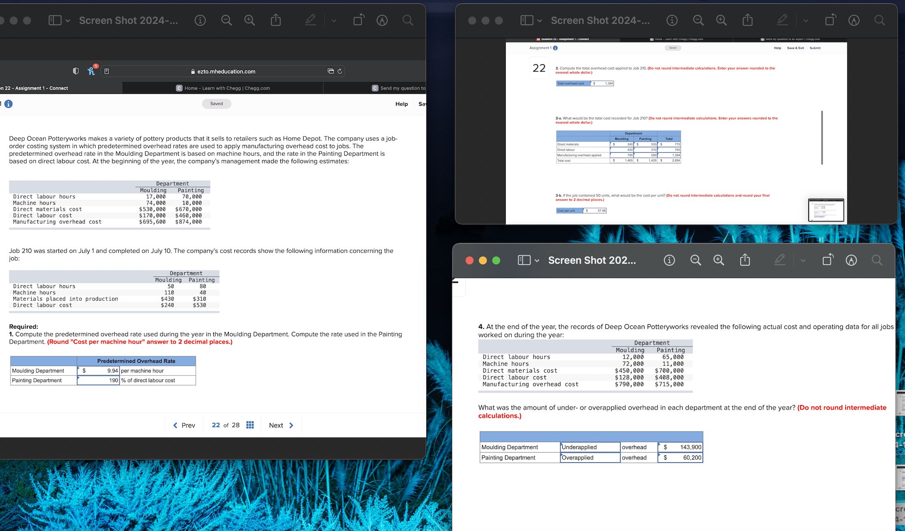The height and width of the screenshot is (531, 905).
Task: Open Markup tool in the top-right window
Action: [x=853, y=20]
